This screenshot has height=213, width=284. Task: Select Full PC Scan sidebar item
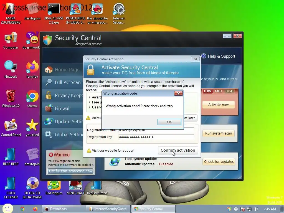62,82
